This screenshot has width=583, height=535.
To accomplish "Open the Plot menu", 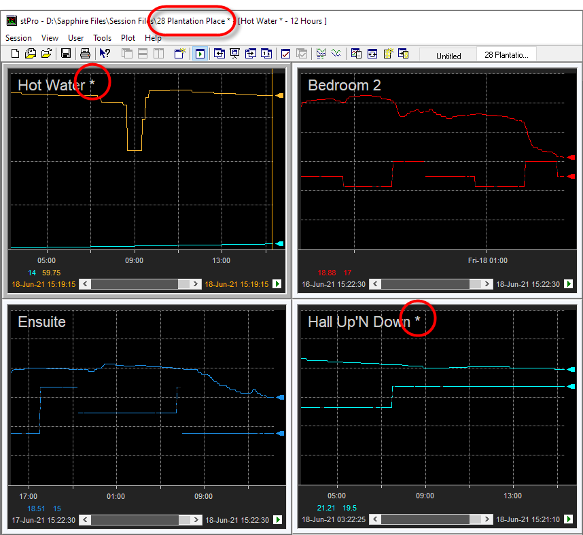I will point(128,38).
